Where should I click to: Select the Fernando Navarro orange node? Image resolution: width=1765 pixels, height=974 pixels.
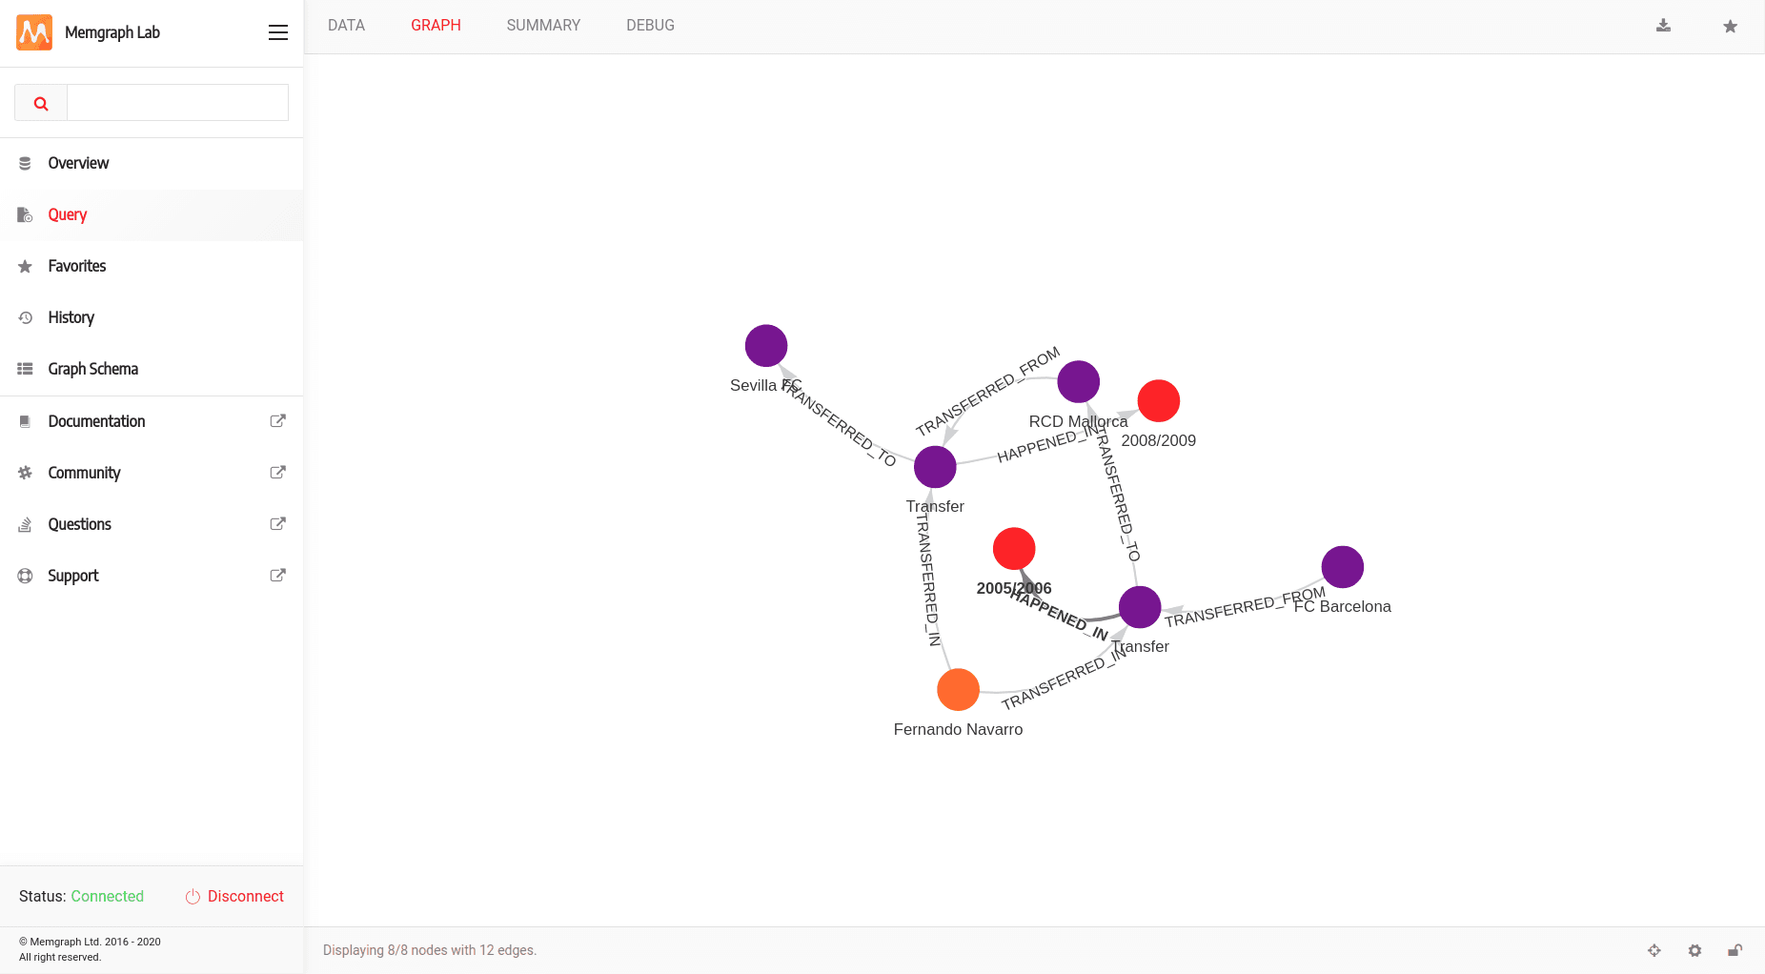click(959, 690)
